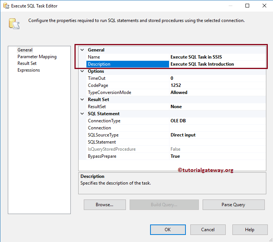Close the Execute SQL Task Editor window
Image resolution: width=273 pixels, height=242 pixels.
pyautogui.click(x=264, y=6)
